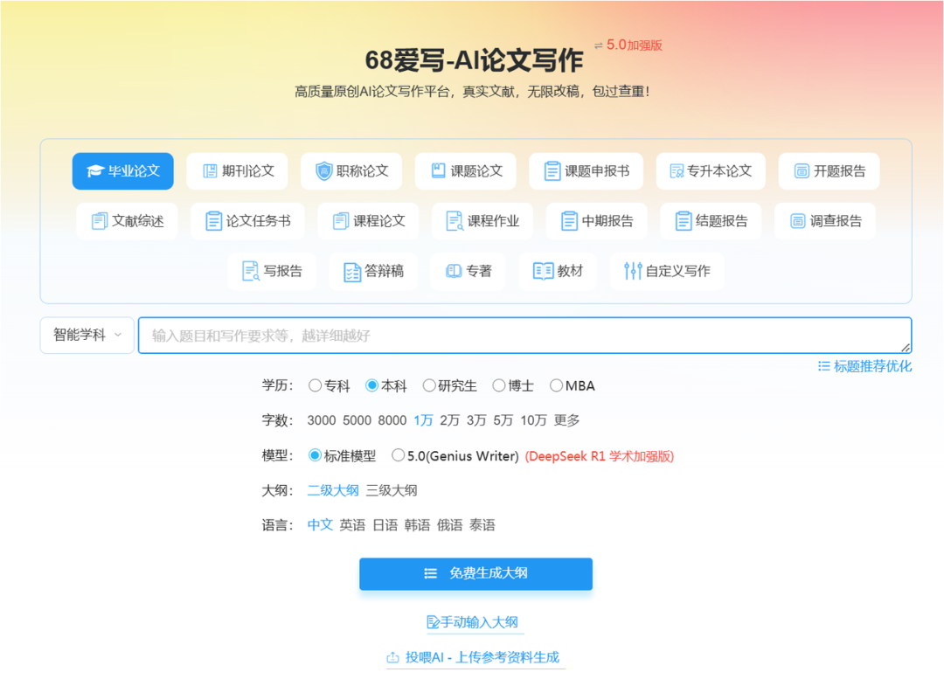The height and width of the screenshot is (693, 944).
Task: Click the upload icon before 投喂AI
Action: [x=392, y=657]
